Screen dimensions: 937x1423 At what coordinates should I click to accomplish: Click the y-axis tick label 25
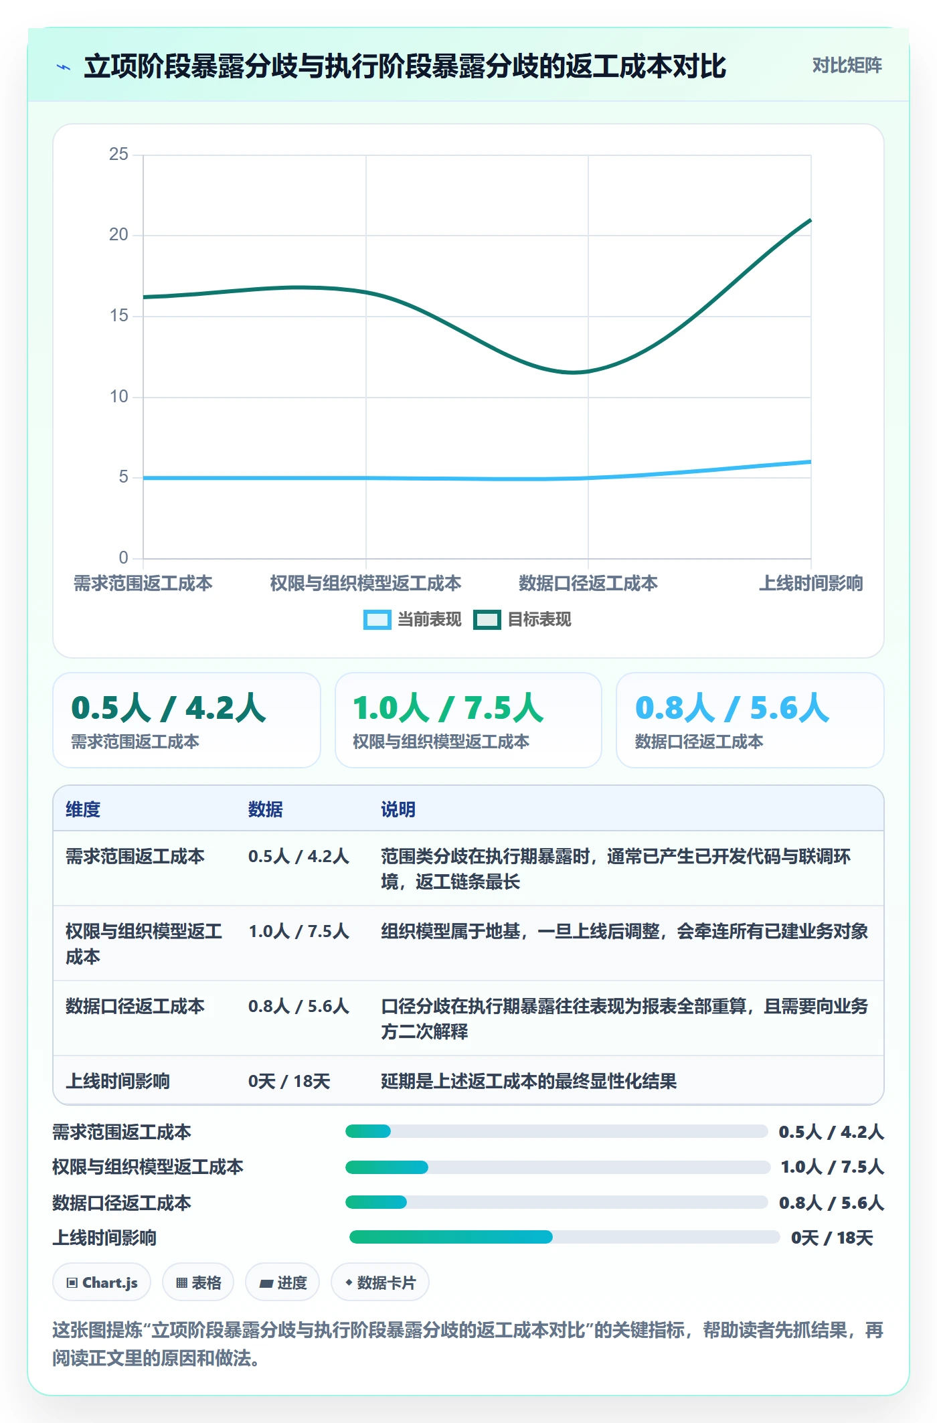[118, 155]
